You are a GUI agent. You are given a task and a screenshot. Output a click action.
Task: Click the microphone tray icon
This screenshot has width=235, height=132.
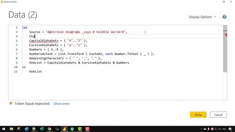click(x=209, y=129)
